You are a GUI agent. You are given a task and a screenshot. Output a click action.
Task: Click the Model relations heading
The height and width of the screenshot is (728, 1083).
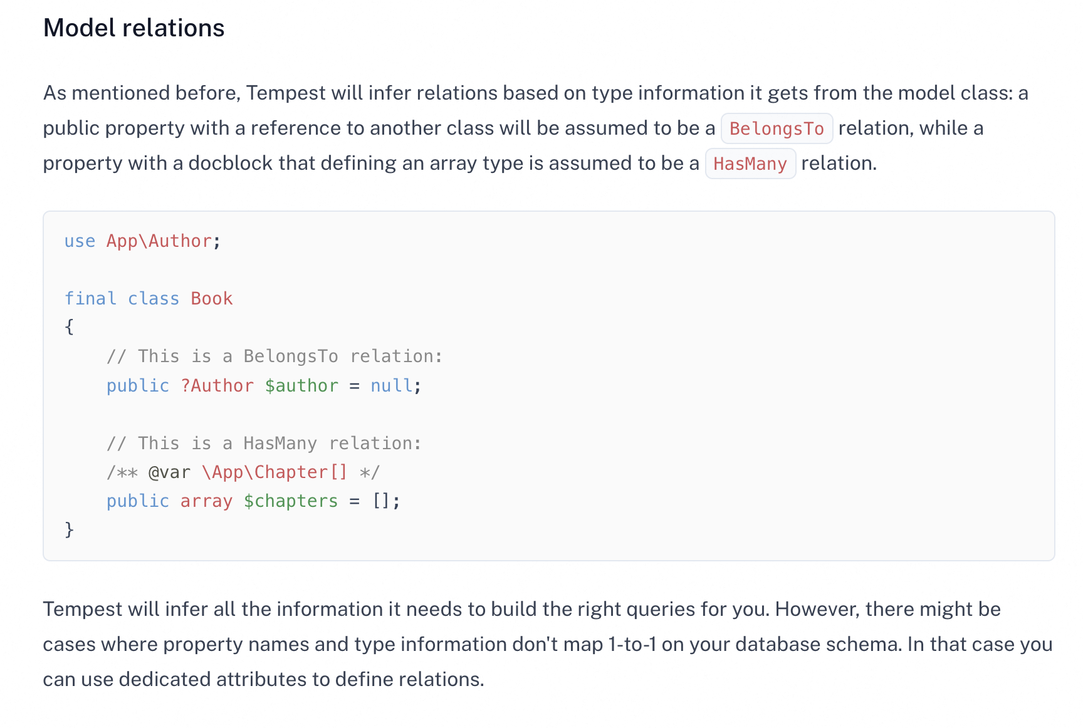click(133, 28)
